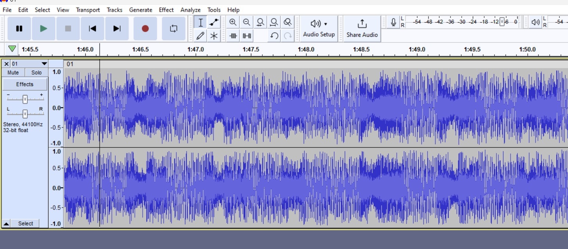Open the File menu
The width and height of the screenshot is (568, 249).
tap(7, 10)
